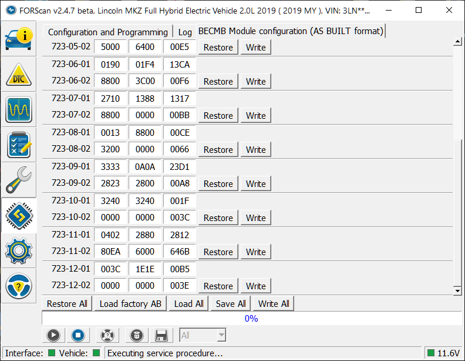Viewport: 465px width, 361px height.
Task: Click Restore All button
Action: click(67, 304)
